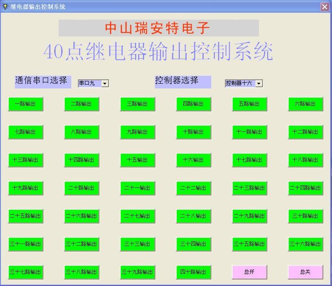Turn all relays off with 总关

pyautogui.click(x=305, y=272)
